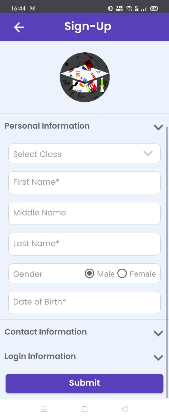Tap the Gmail notification icon
Image resolution: width=169 pixels, height=419 pixels.
(32, 8)
